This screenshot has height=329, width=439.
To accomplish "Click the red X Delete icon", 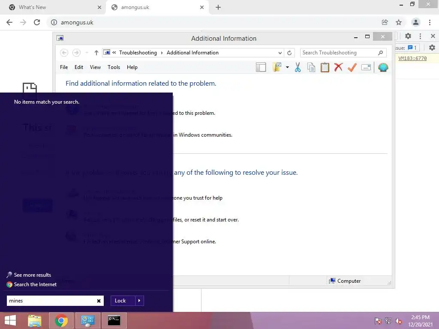I will (x=338, y=67).
